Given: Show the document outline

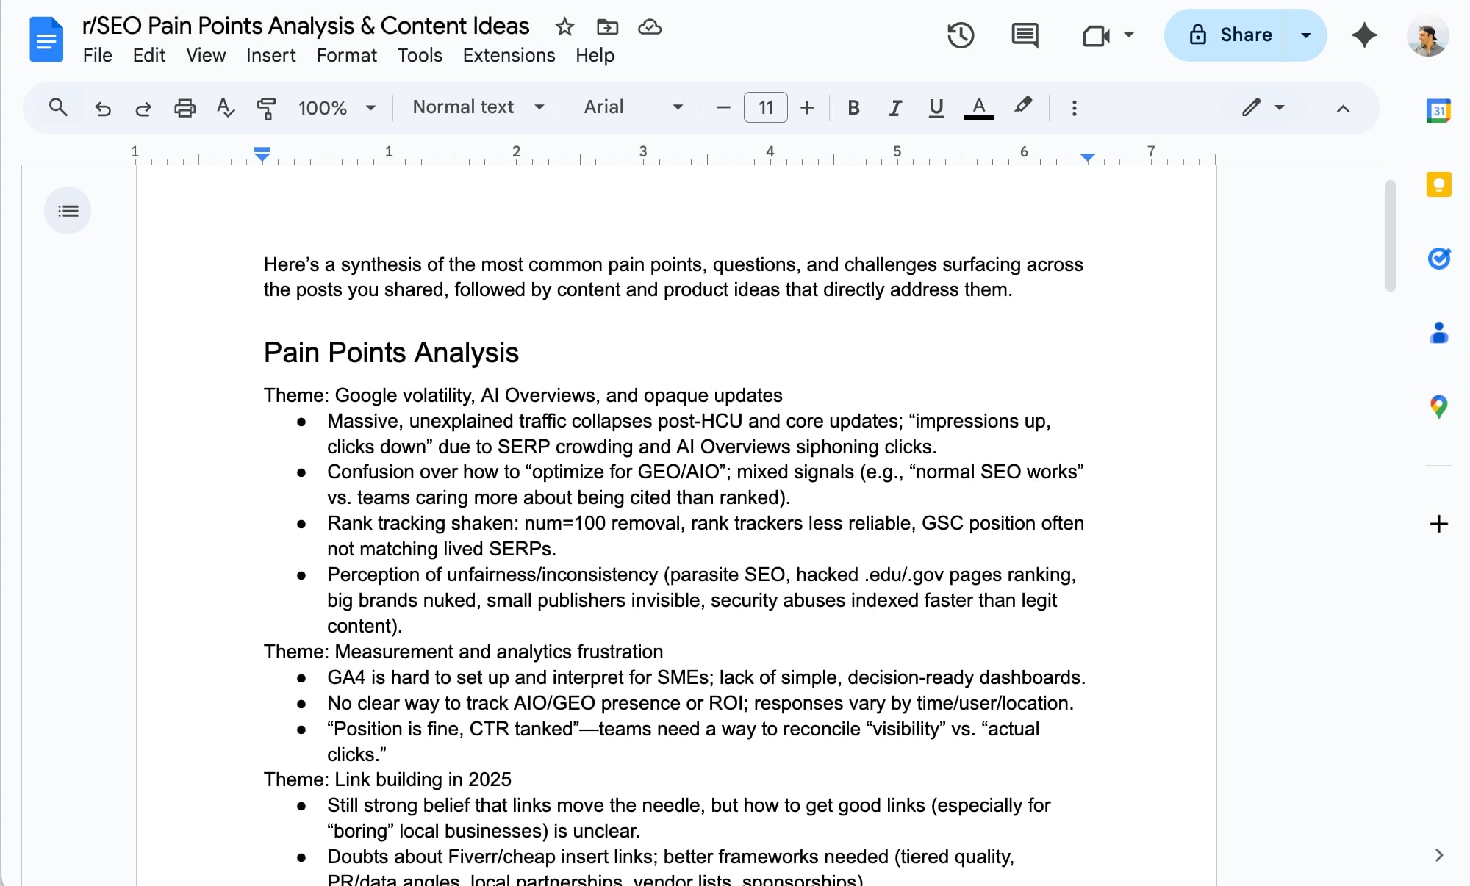Looking at the screenshot, I should (68, 210).
